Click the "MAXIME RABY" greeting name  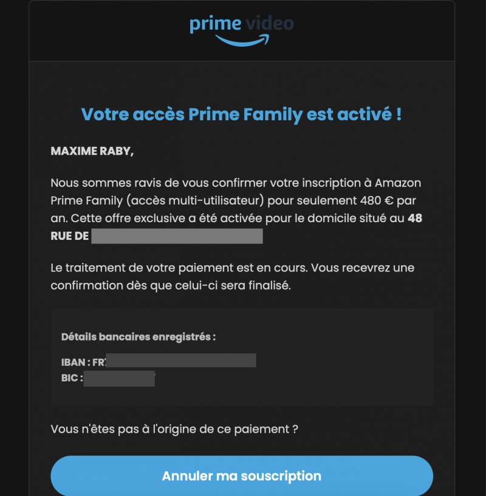[x=91, y=152]
